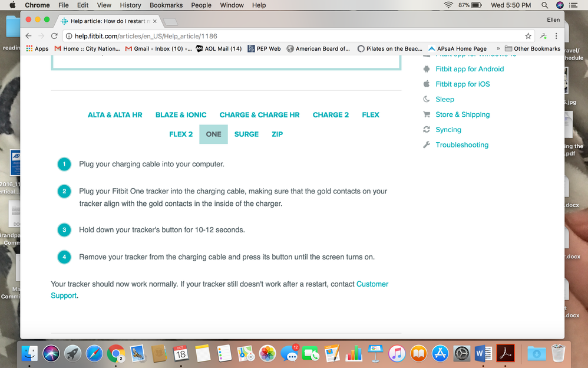Open the Apps shortcut in bookmarks bar
Screen dimensions: 588x368
[x=37, y=49]
